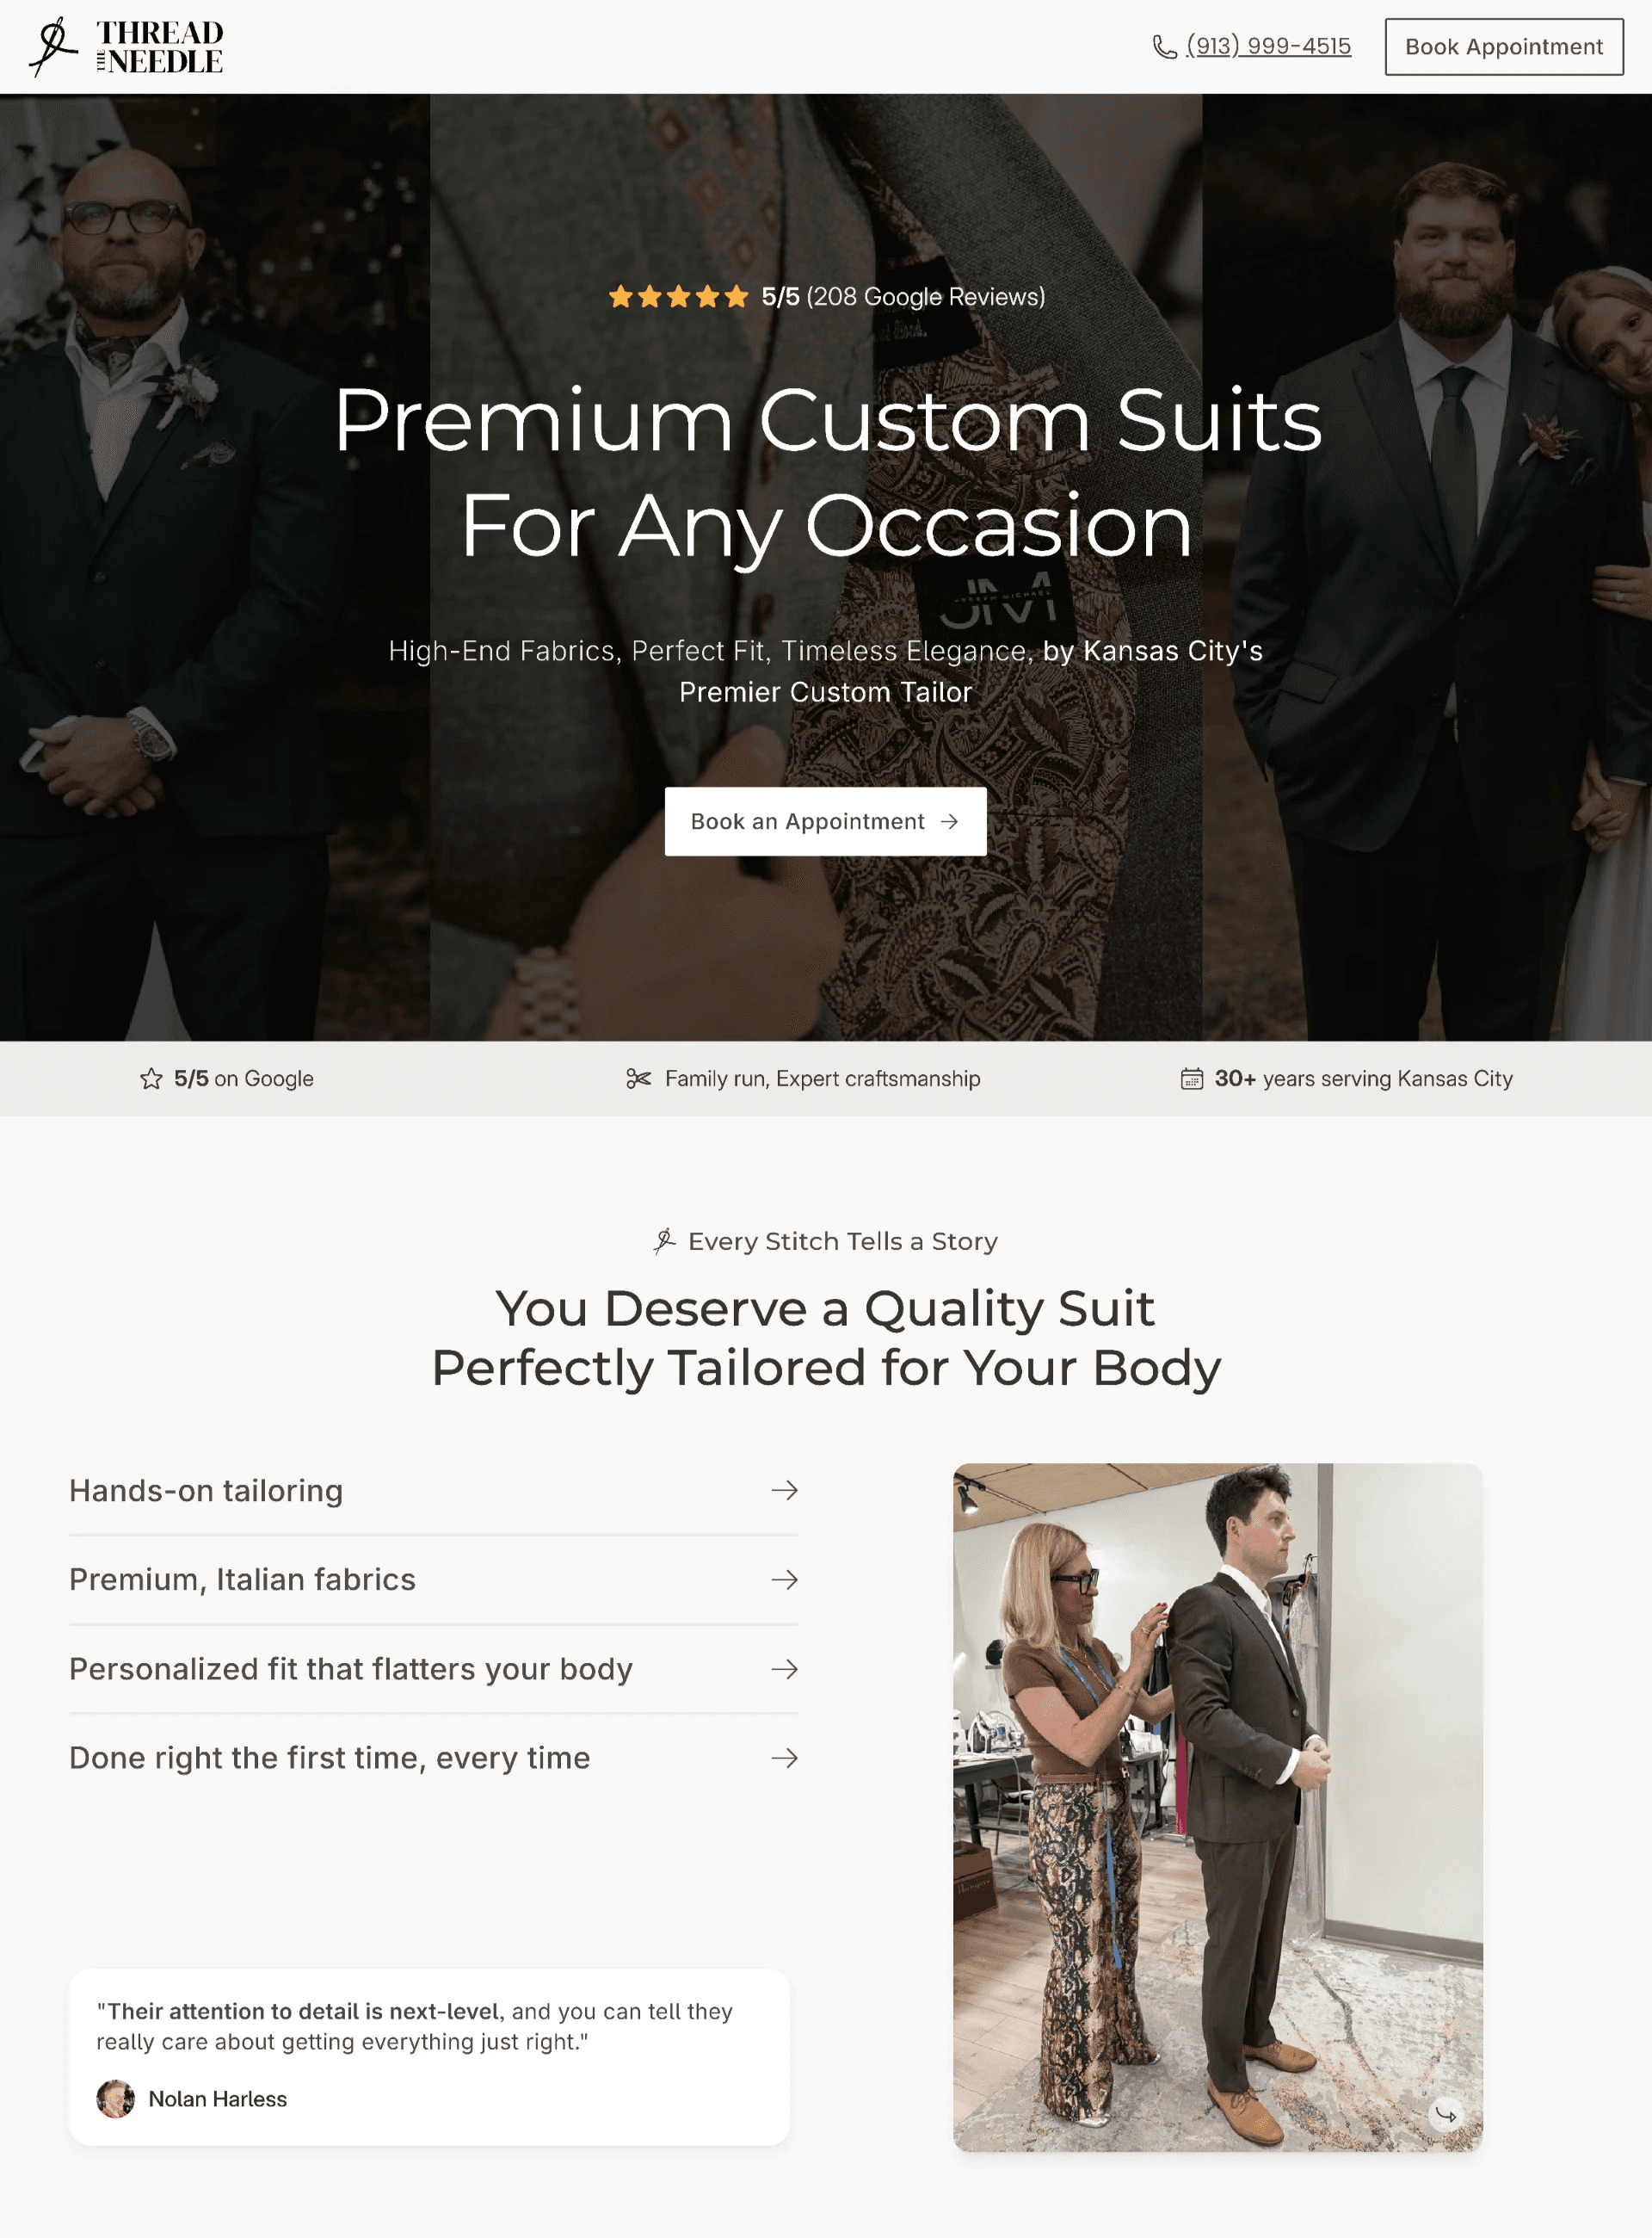Viewport: 1652px width, 2238px height.
Task: Click the Thread & Needle logo
Action: click(126, 47)
